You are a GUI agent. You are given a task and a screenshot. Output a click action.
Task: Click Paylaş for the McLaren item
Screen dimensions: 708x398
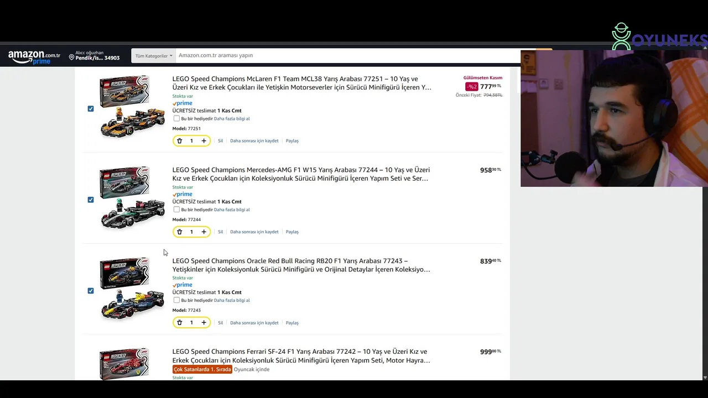point(292,141)
